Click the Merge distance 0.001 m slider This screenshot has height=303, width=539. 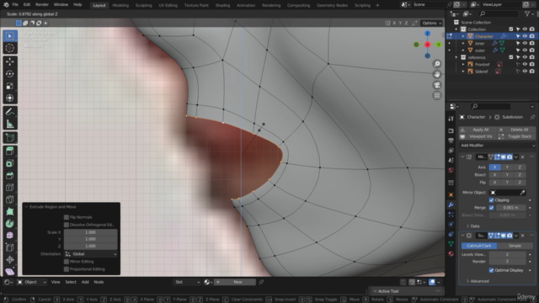click(x=510, y=208)
